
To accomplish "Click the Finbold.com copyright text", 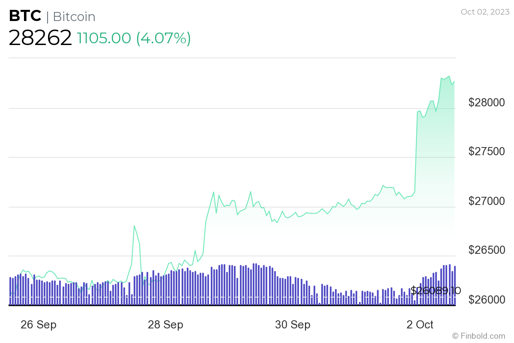I will [x=478, y=336].
